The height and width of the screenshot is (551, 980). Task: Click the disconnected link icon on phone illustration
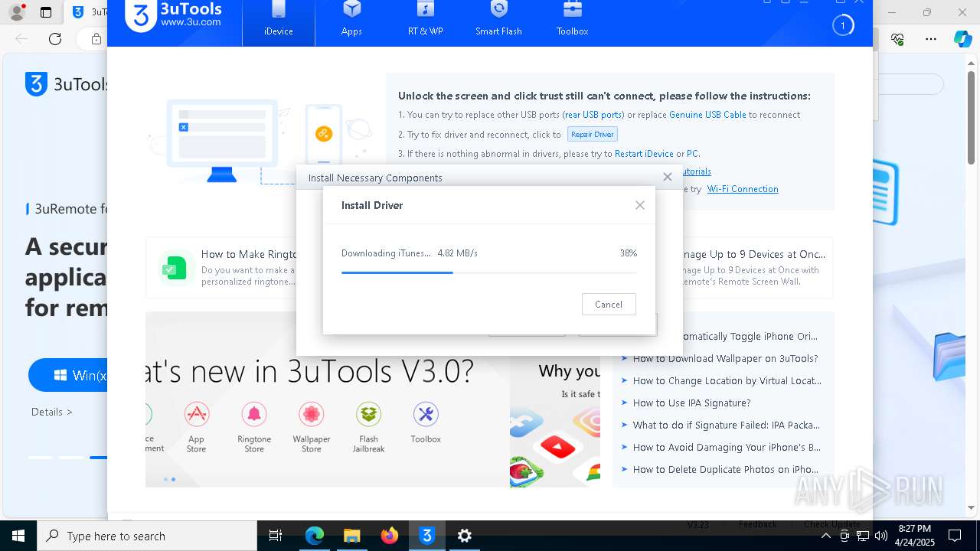pos(323,134)
